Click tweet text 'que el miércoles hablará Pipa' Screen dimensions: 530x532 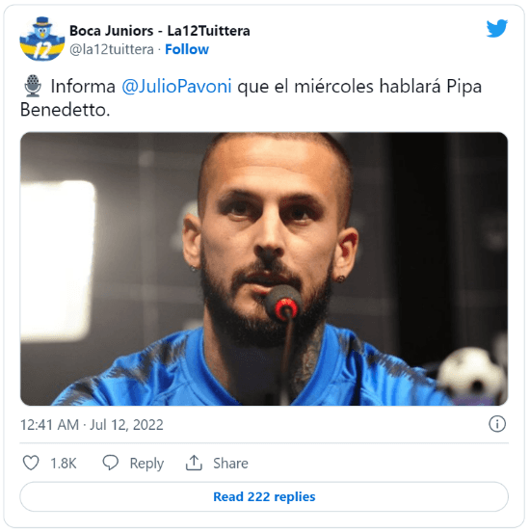(359, 86)
